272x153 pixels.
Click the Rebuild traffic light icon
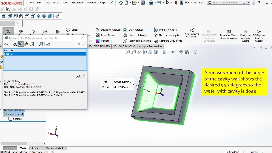pos(176,3)
